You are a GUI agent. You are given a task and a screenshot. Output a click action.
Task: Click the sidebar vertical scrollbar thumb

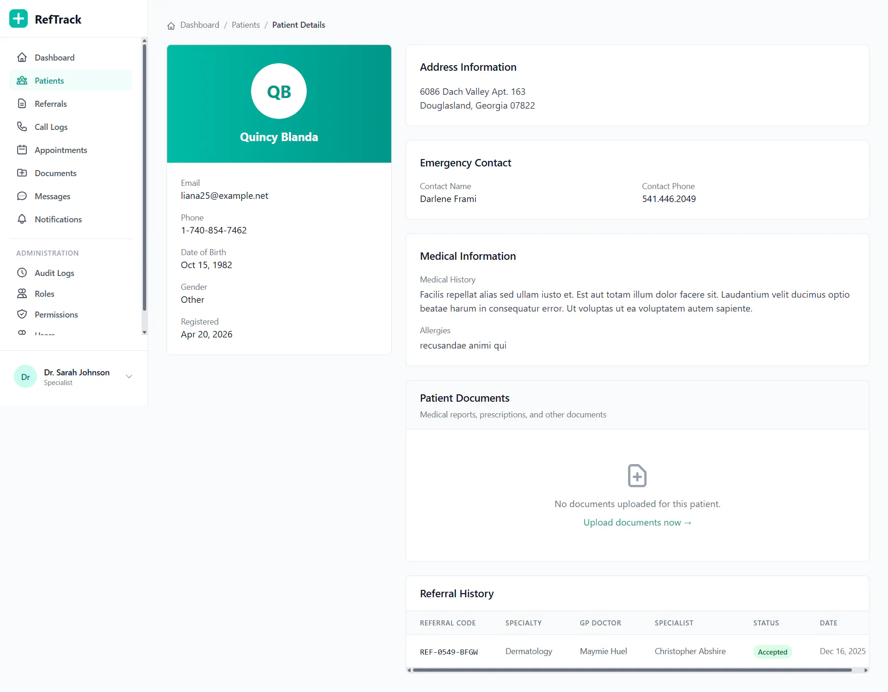point(144,178)
